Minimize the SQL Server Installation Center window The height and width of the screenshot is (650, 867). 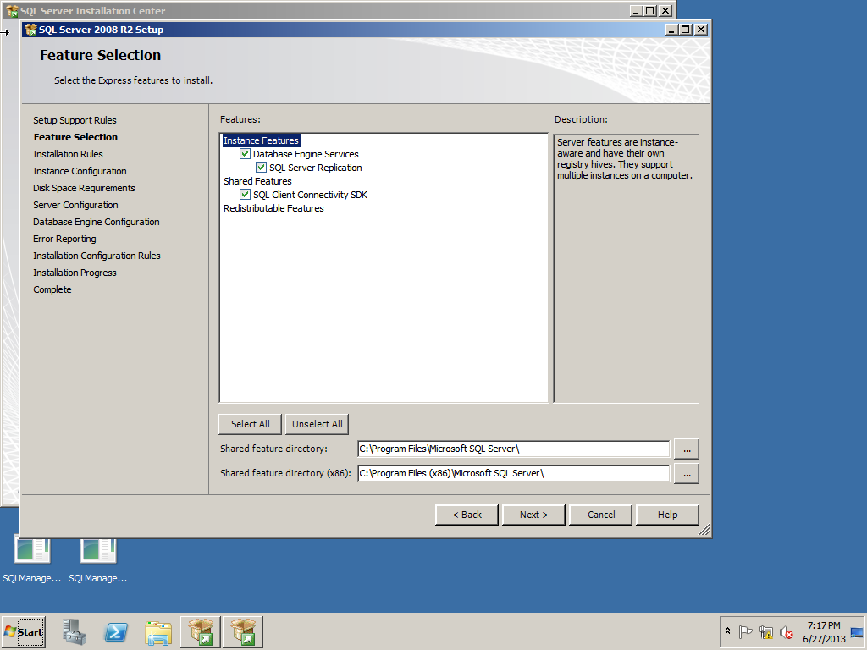click(x=637, y=10)
